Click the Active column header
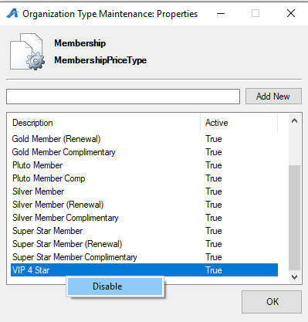 239,123
